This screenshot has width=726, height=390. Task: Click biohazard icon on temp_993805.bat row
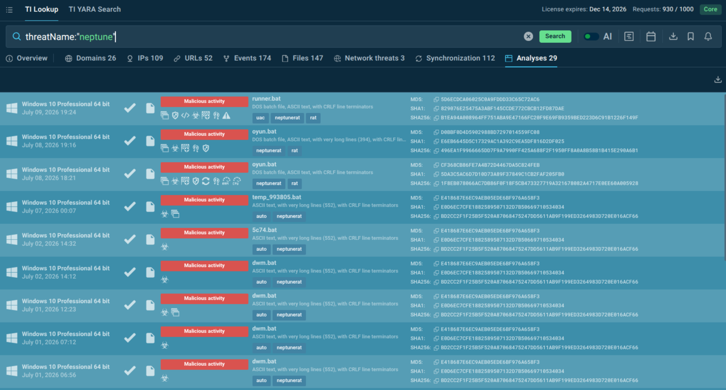[x=165, y=214]
